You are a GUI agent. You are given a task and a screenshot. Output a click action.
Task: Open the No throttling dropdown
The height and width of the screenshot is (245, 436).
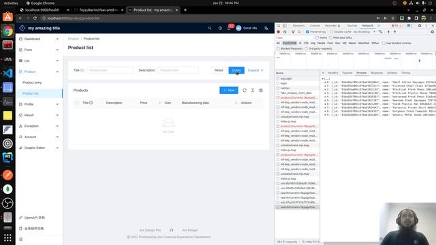(x=364, y=32)
